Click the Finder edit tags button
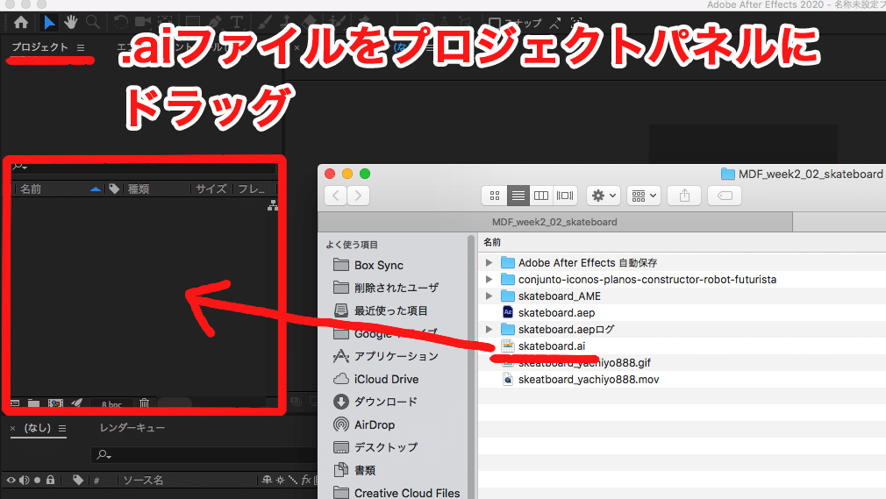The width and height of the screenshot is (886, 499). coord(725,196)
